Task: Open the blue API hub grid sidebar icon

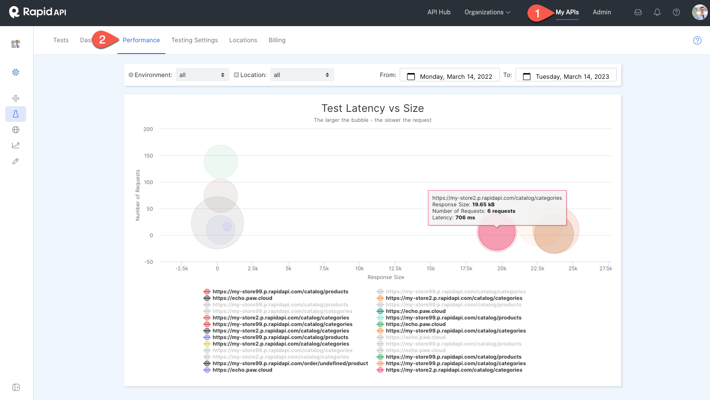Action: 16,72
